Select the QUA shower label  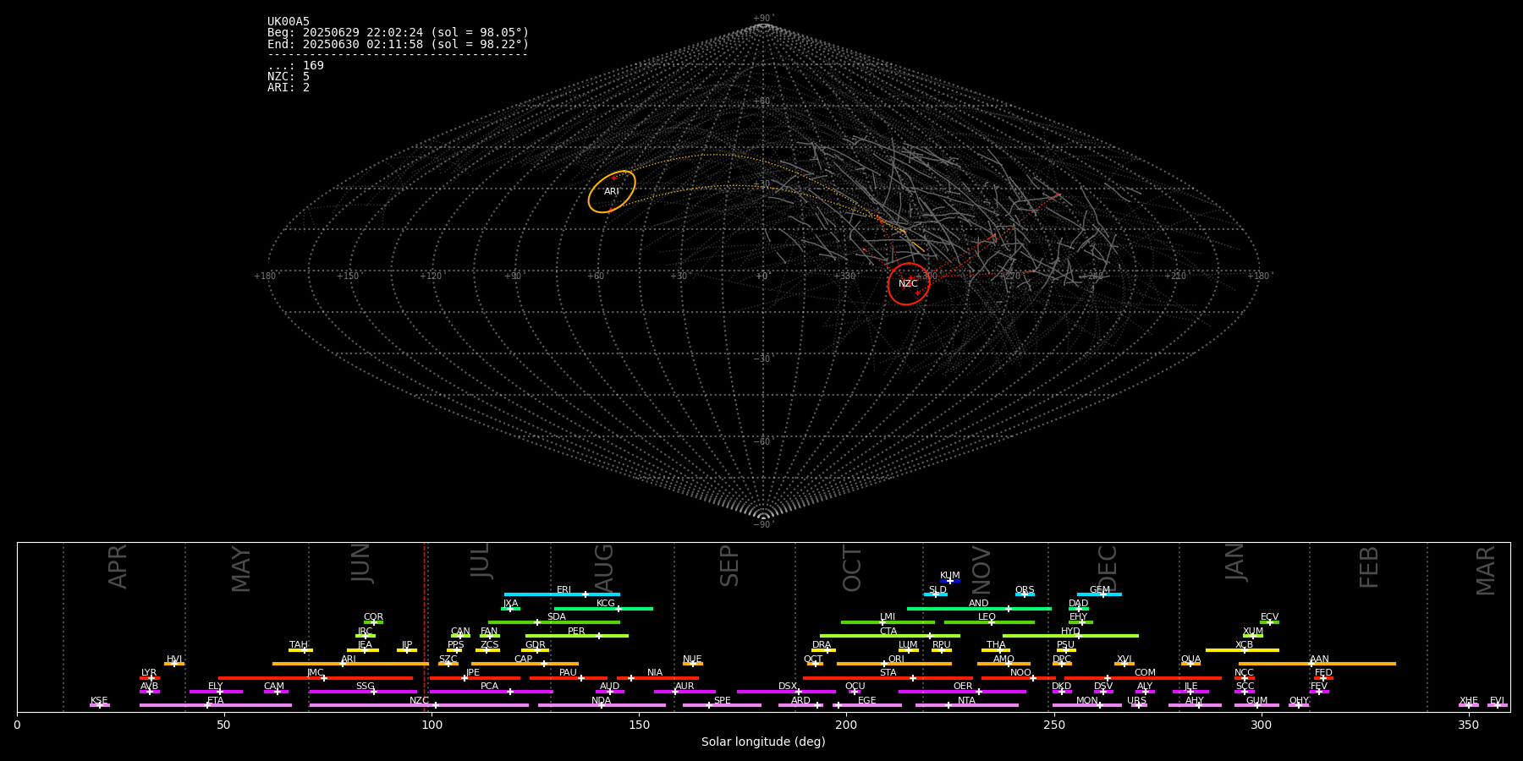[1190, 660]
